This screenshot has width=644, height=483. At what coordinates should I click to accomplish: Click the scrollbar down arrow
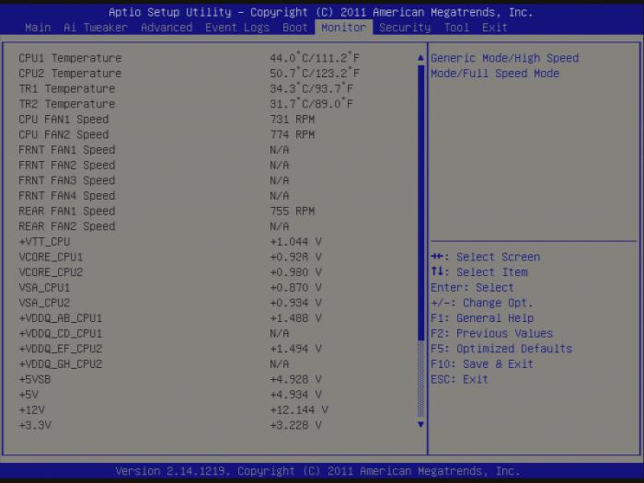point(421,424)
